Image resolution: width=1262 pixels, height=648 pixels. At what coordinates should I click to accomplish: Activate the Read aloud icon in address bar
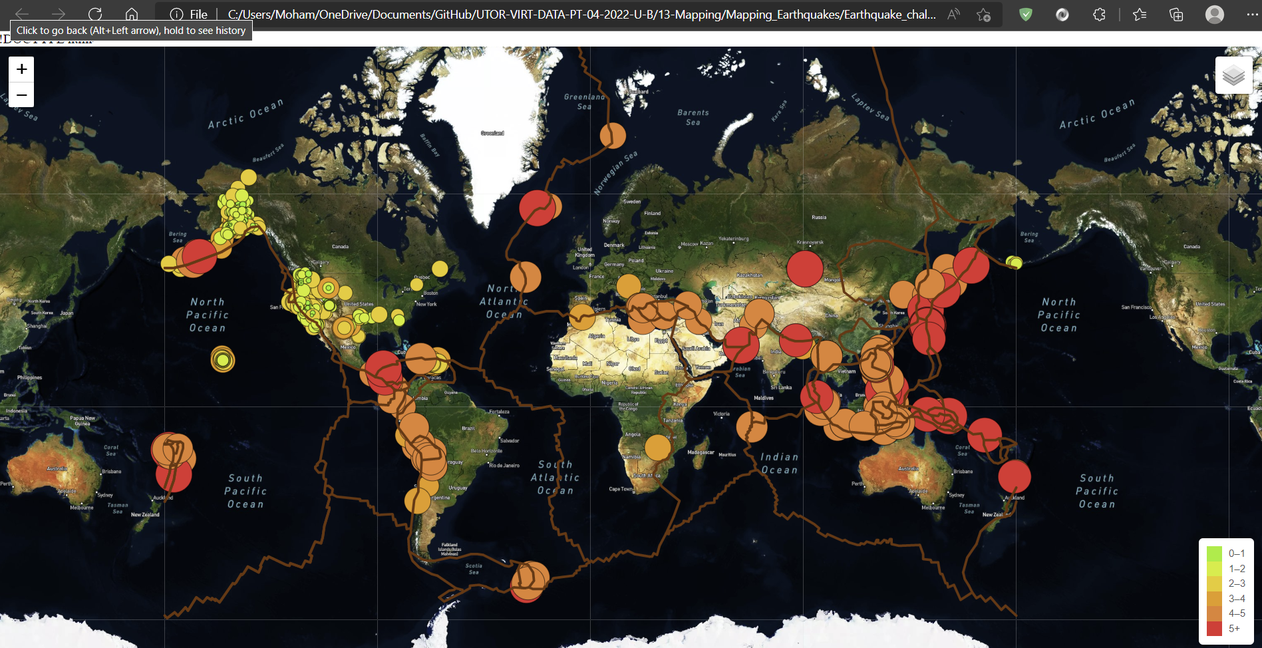[954, 14]
